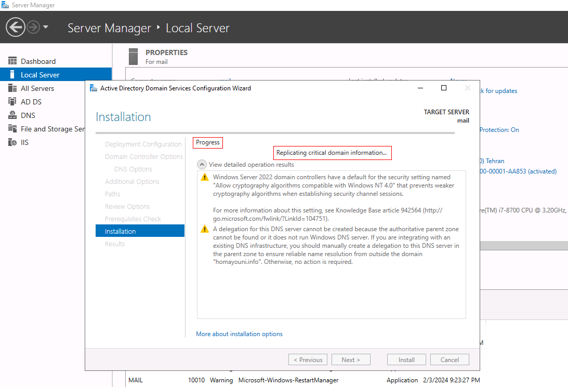Select Local Server in the sidebar
The image size is (568, 387).
(56, 75)
